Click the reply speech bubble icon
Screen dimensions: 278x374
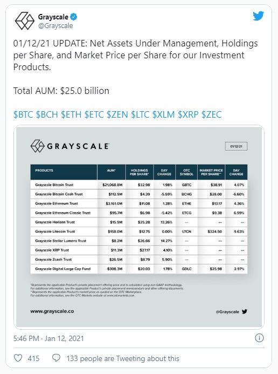[x=56, y=358]
